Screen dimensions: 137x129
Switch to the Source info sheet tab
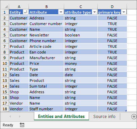tap(104, 117)
